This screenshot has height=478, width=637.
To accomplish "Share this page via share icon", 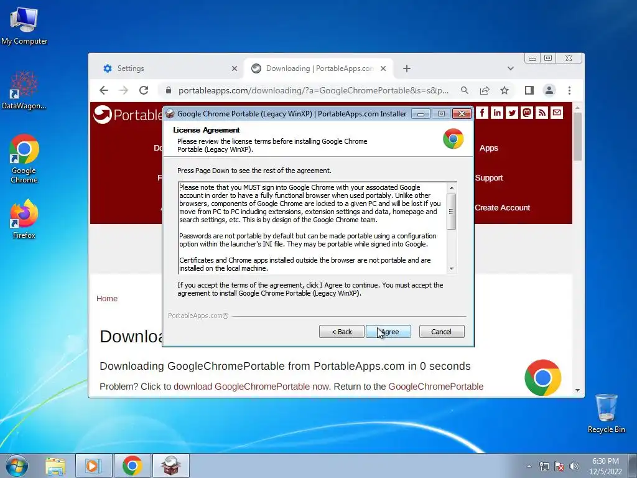I will [484, 90].
